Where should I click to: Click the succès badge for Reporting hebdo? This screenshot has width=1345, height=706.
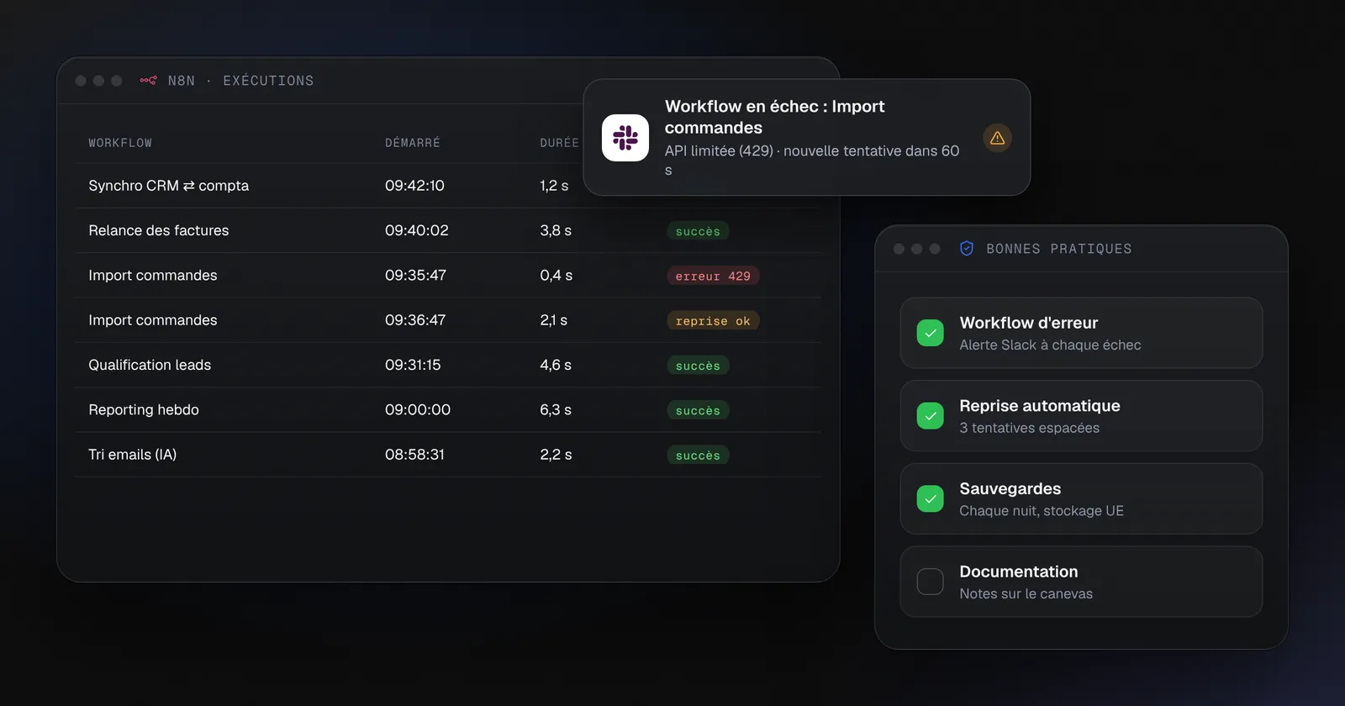[698, 410]
